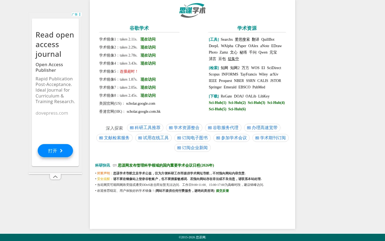Image resolution: width=385 pixels, height=241 pixels.
Task: Click the 打开 button in the advertisement
Action: (55, 151)
